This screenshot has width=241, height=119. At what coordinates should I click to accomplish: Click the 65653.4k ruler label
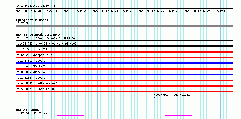coord(128,11)
